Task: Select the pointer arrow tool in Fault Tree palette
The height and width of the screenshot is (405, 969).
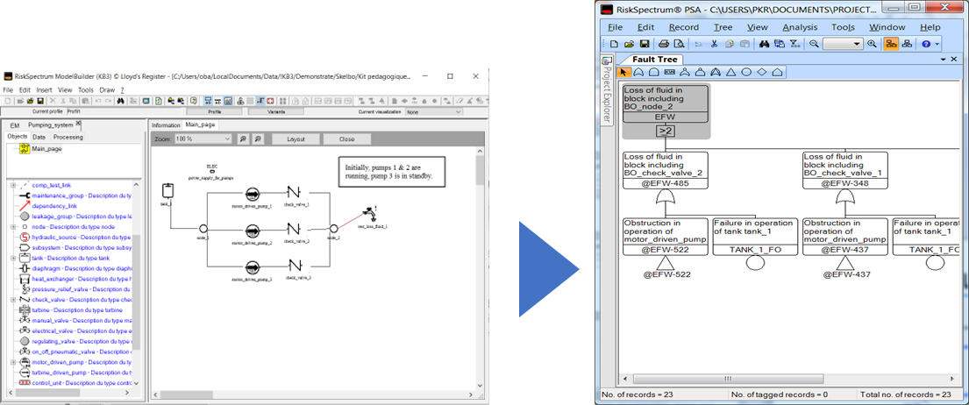Action: [x=623, y=72]
